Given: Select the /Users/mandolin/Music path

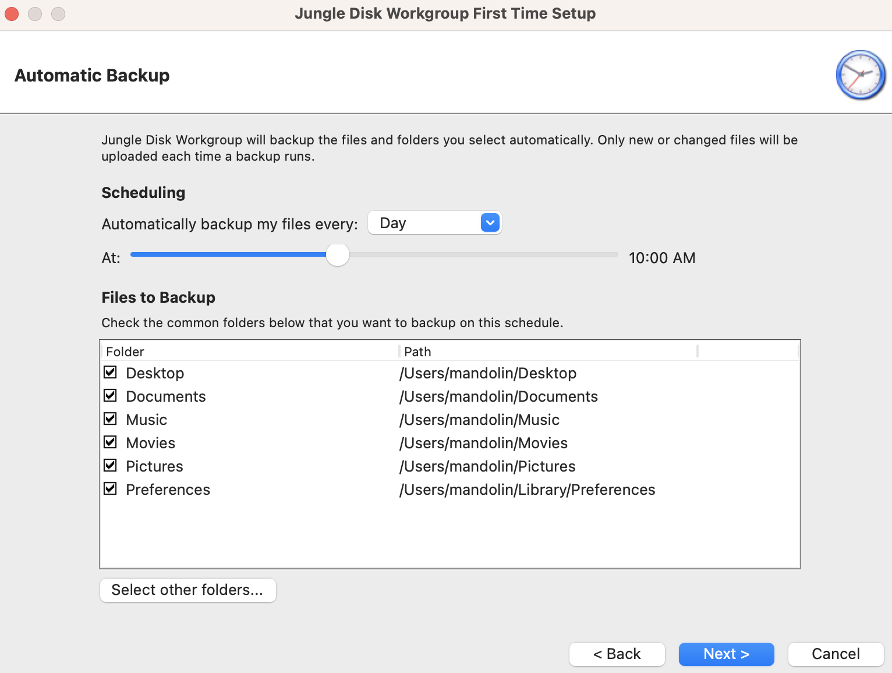Looking at the screenshot, I should pos(479,420).
